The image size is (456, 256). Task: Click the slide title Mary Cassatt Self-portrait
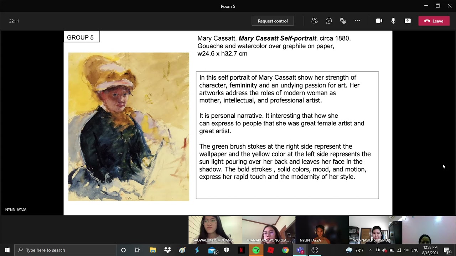point(278,38)
